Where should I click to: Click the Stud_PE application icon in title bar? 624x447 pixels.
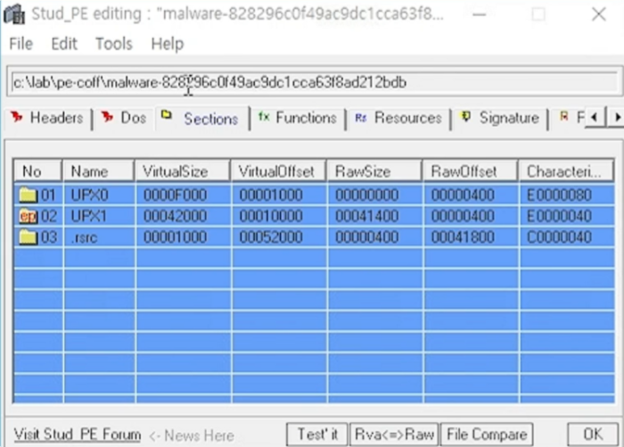pos(14,13)
